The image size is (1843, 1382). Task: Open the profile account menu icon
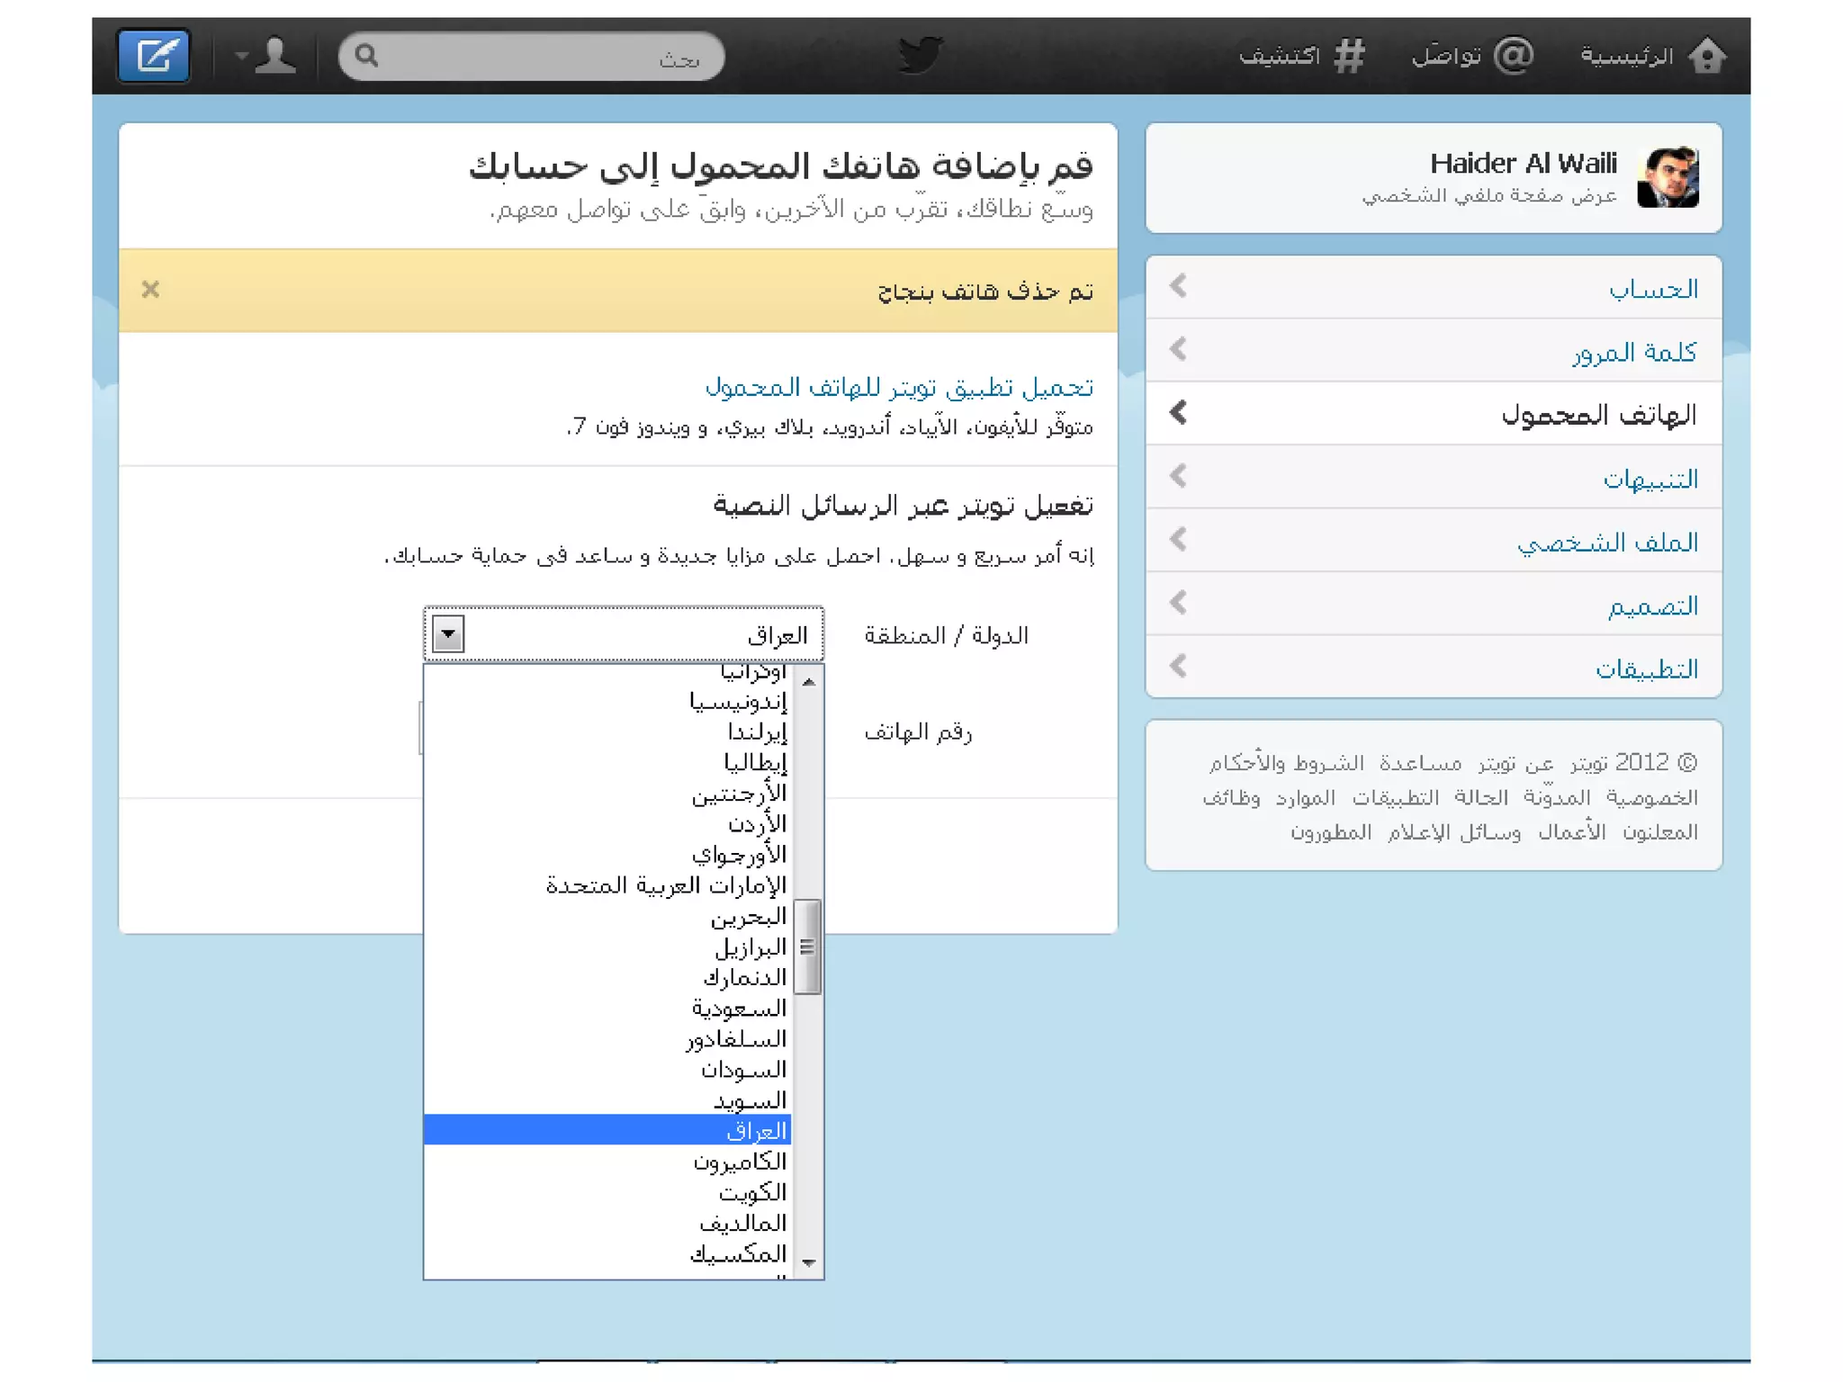[x=268, y=56]
